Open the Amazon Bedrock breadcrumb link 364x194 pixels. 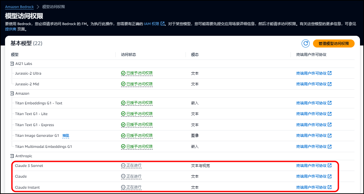19,7
